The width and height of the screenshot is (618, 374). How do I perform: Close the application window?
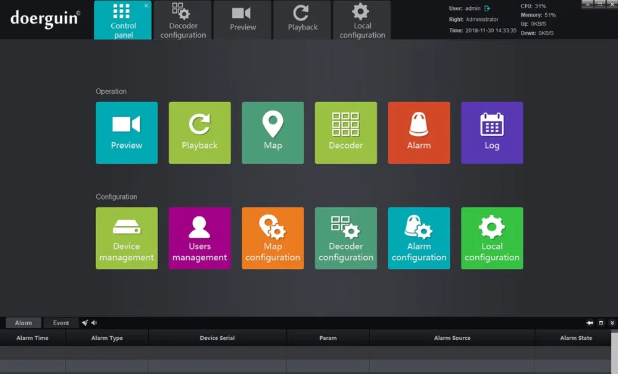pos(612,4)
